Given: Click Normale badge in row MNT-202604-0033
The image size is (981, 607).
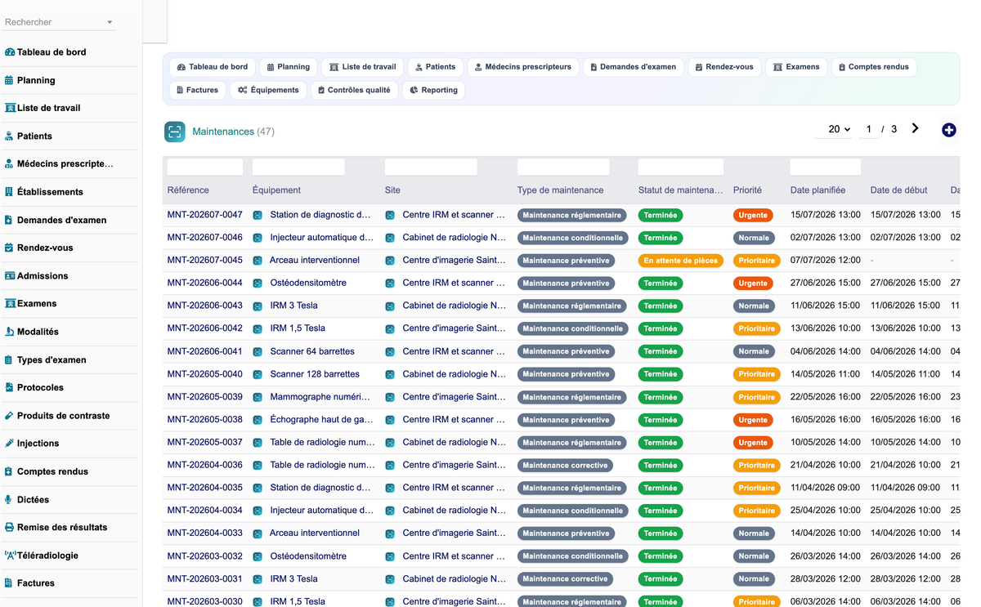Looking at the screenshot, I should (754, 533).
